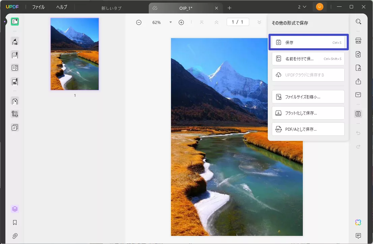The image size is (373, 244).
Task: Zoom in with the plus button
Action: [x=181, y=22]
